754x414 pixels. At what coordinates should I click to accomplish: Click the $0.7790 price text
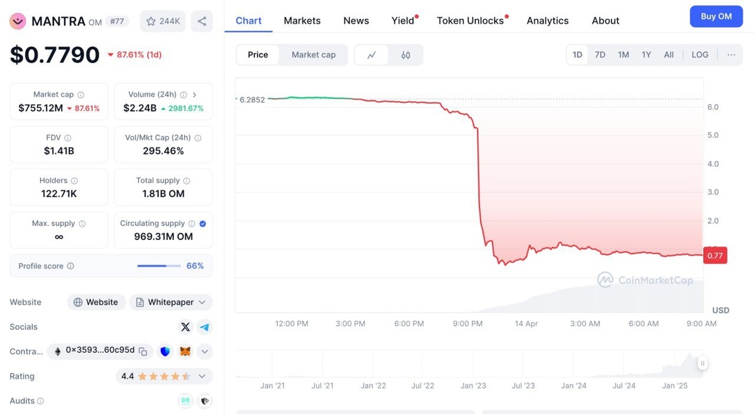[55, 55]
